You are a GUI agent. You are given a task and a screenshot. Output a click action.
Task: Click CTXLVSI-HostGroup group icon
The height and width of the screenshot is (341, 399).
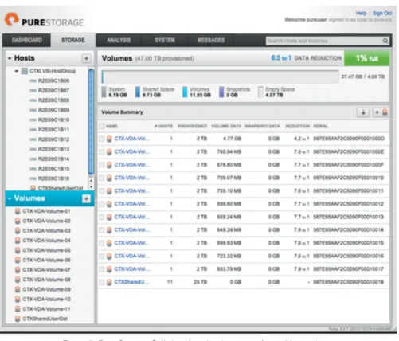click(25, 71)
